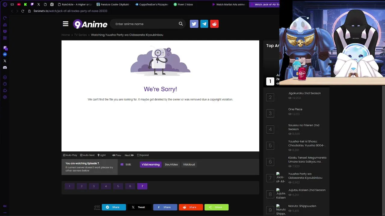Image resolution: width=385 pixels, height=216 pixels.
Task: Open History clock icon in sidebar
Action: [x=5, y=84]
